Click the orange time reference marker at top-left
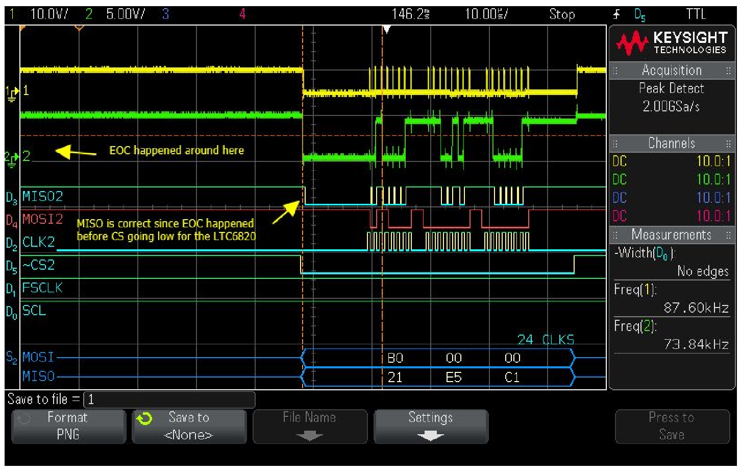 pyautogui.click(x=79, y=28)
